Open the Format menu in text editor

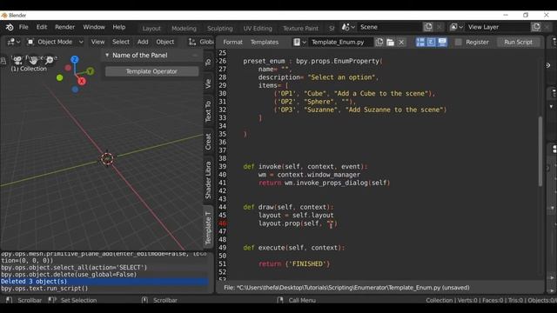pos(232,42)
